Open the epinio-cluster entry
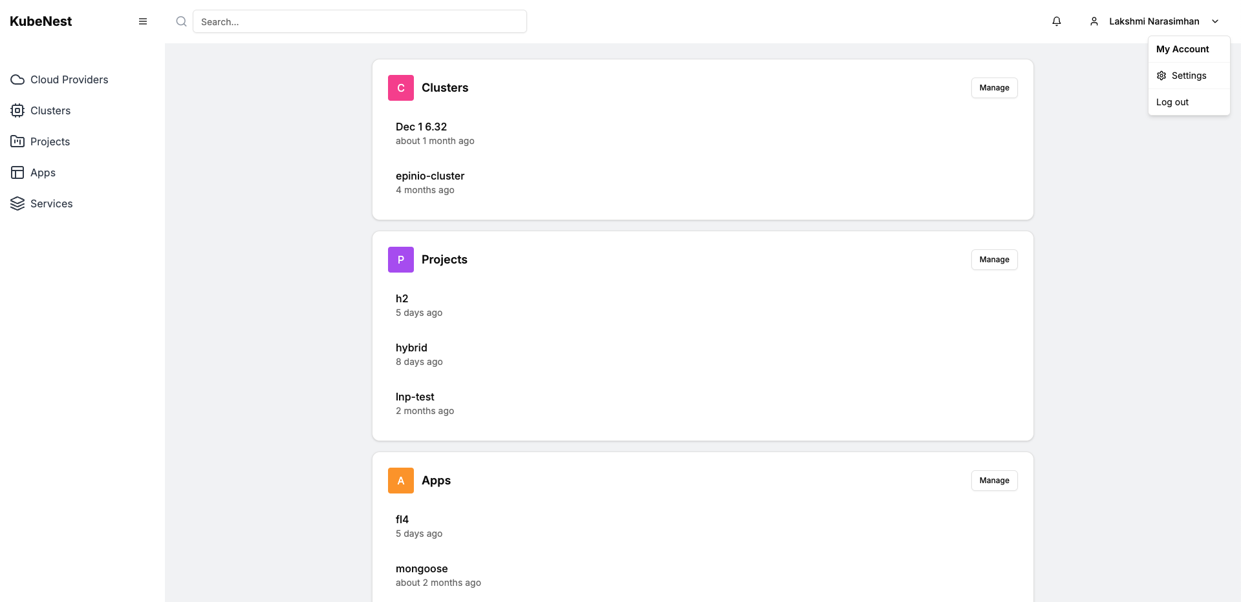 (429, 176)
